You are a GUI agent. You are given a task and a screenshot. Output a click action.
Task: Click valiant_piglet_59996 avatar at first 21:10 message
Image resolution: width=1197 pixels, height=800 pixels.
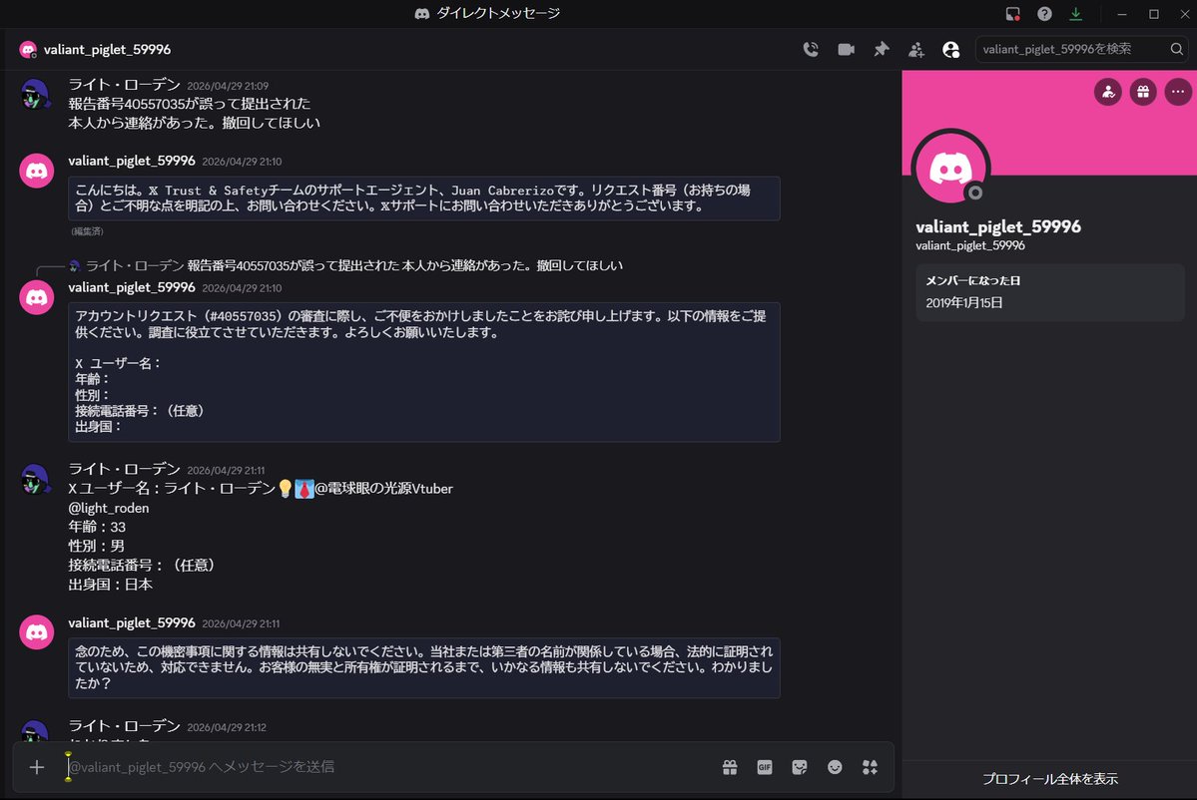(x=36, y=170)
